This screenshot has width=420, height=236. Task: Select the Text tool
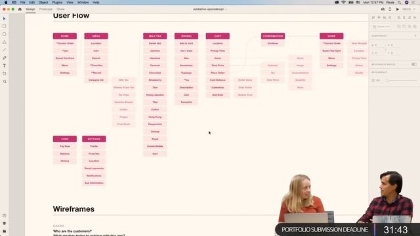(5, 66)
